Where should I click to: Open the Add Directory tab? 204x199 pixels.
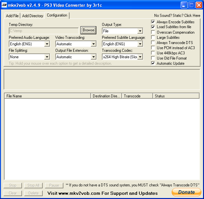tap(32, 16)
